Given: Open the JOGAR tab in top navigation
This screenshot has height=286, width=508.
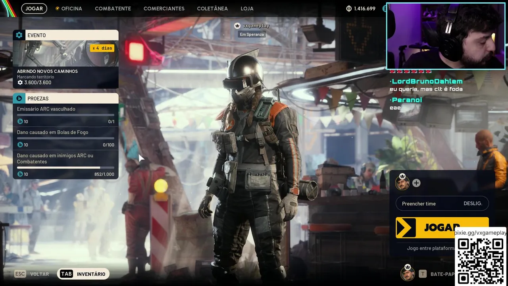Looking at the screenshot, I should [34, 8].
